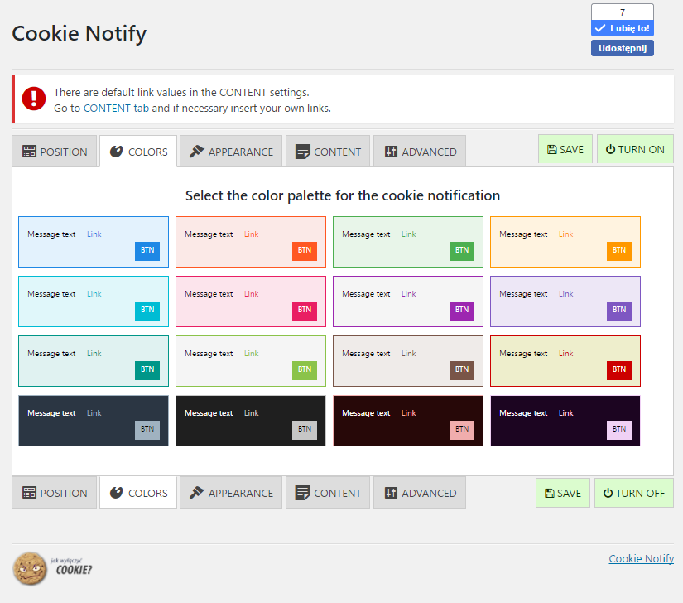
Task: Click the TURN OFF button
Action: (x=634, y=493)
